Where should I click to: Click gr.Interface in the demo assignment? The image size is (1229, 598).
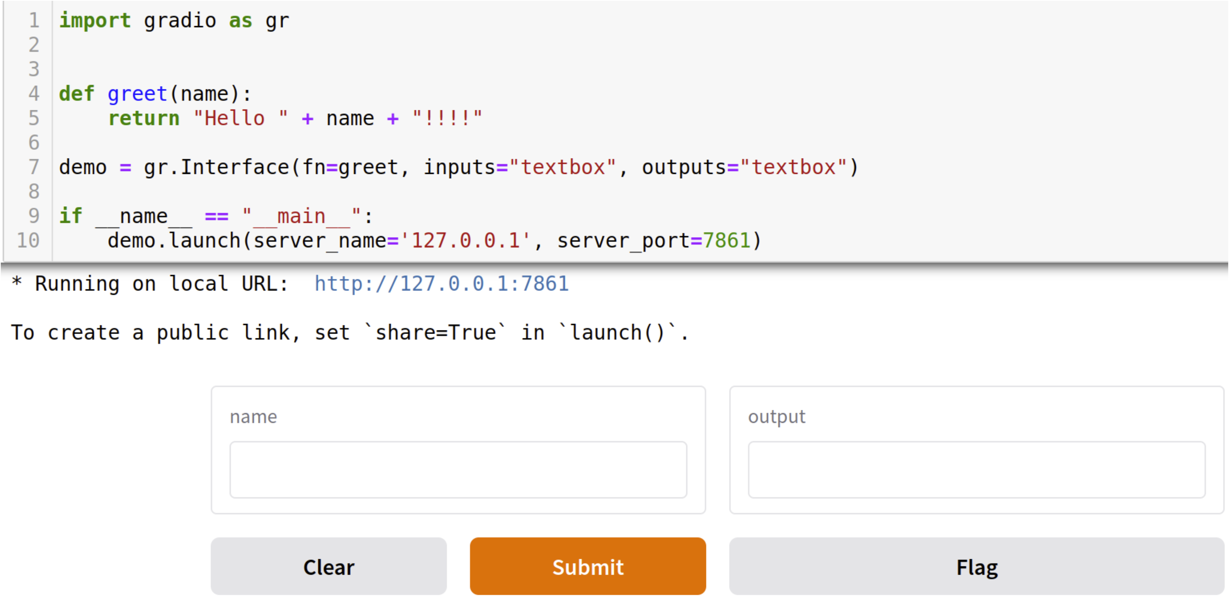[x=217, y=167]
